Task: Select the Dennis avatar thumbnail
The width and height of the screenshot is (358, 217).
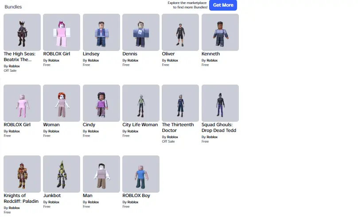Action: tap(141, 32)
